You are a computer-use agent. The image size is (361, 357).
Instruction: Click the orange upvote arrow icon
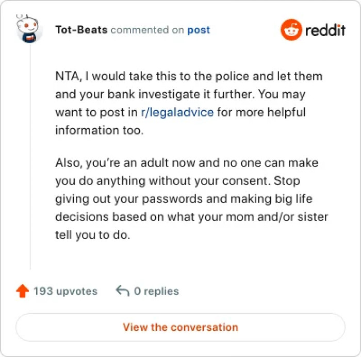tap(22, 291)
